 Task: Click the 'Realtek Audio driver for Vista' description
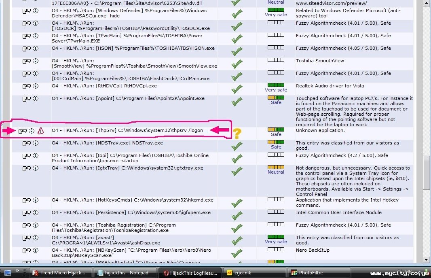330,86
